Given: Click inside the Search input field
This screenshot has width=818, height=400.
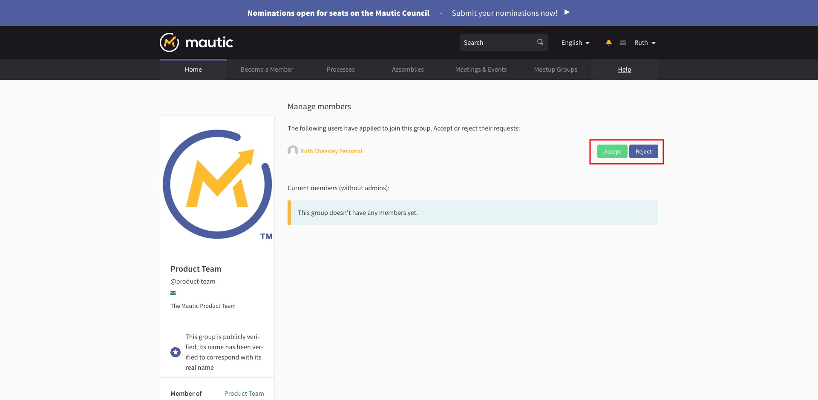Looking at the screenshot, I should 496,43.
